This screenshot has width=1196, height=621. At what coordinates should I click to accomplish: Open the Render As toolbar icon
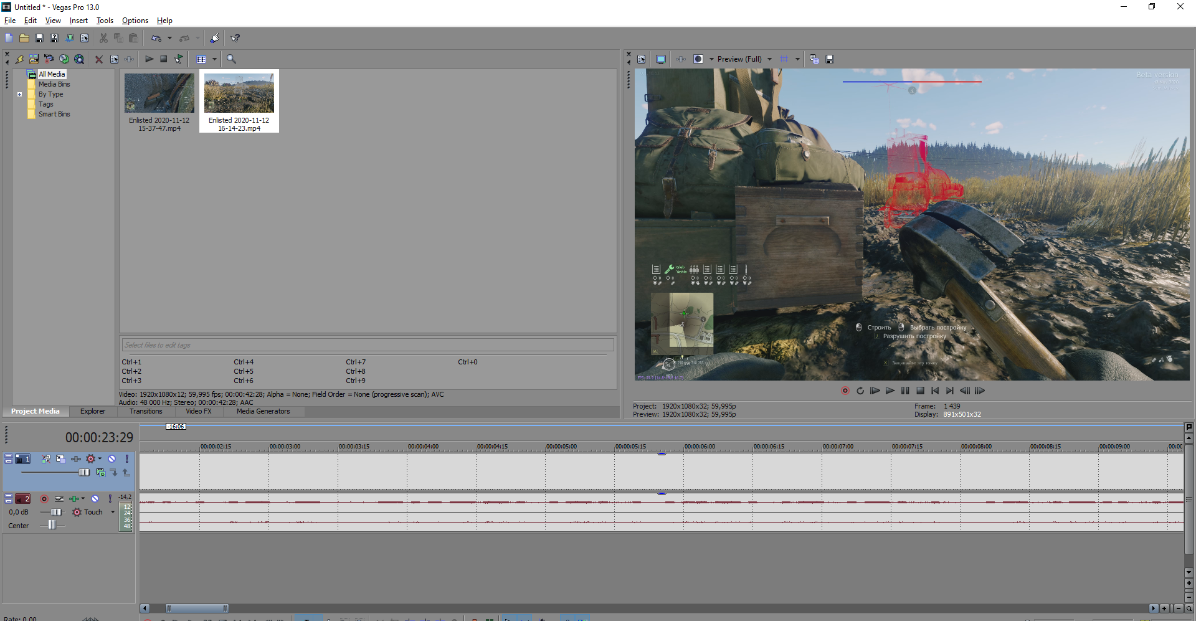(69, 38)
